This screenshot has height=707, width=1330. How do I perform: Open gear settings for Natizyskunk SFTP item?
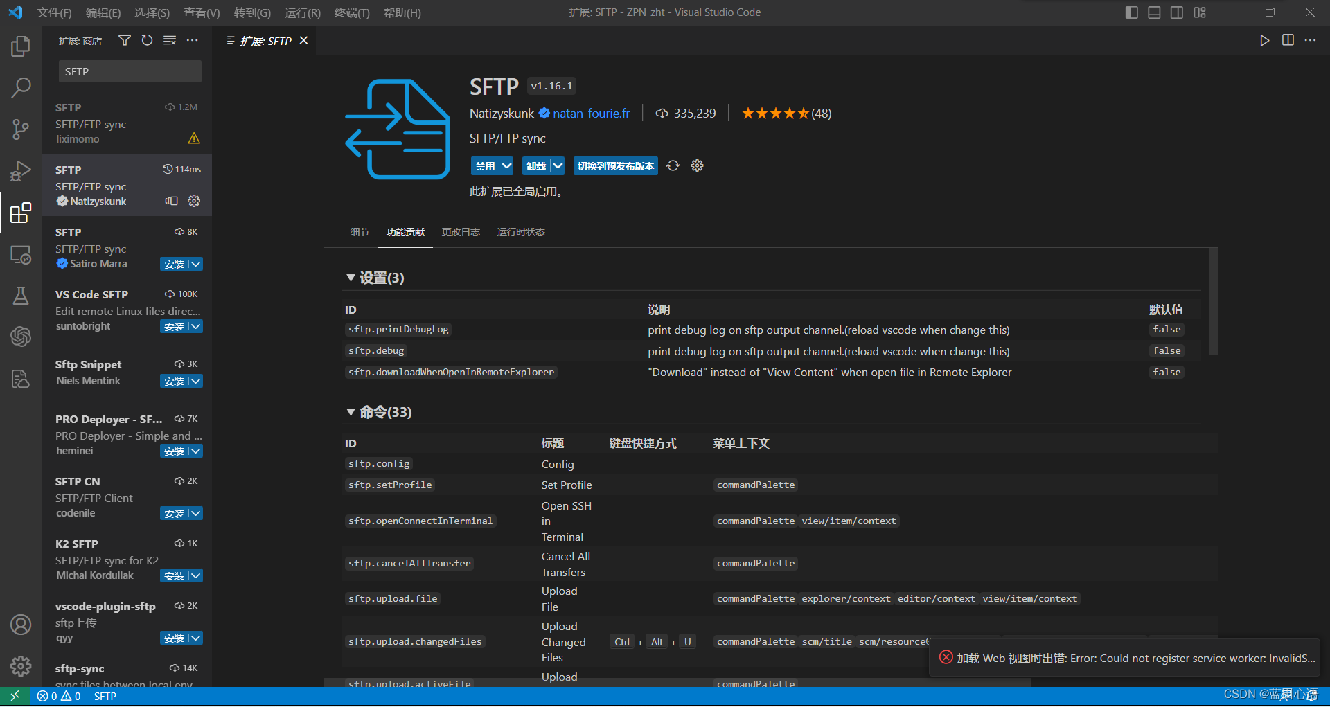194,201
